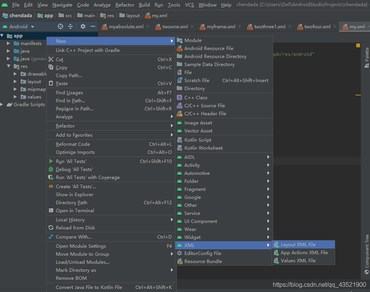Hide the project panel with minus icon

(x=93, y=26)
